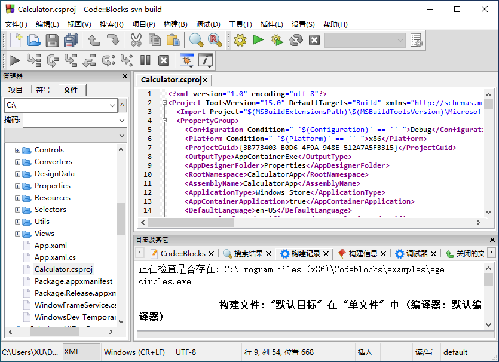Collapse the PropertyGroup fold marker
The image size is (499, 362).
click(x=164, y=121)
